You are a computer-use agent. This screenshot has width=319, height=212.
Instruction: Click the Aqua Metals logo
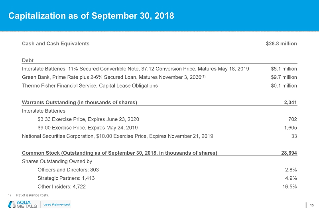pos(22,204)
